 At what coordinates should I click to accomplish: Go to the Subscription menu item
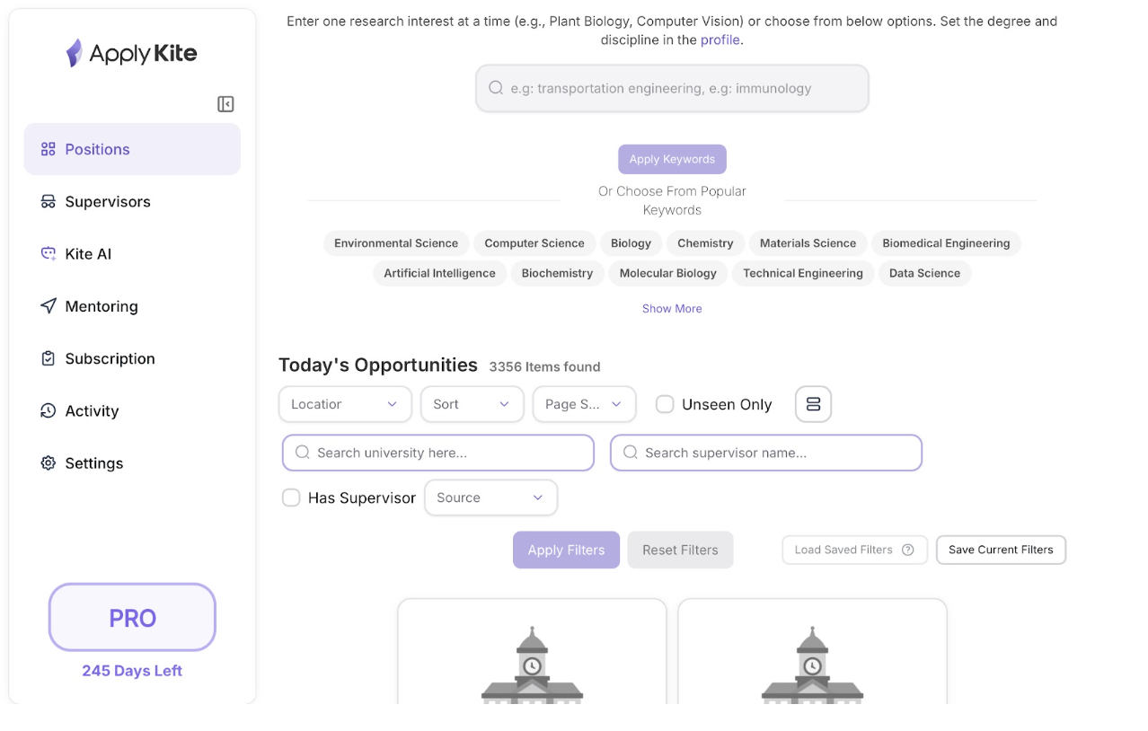[x=110, y=359]
